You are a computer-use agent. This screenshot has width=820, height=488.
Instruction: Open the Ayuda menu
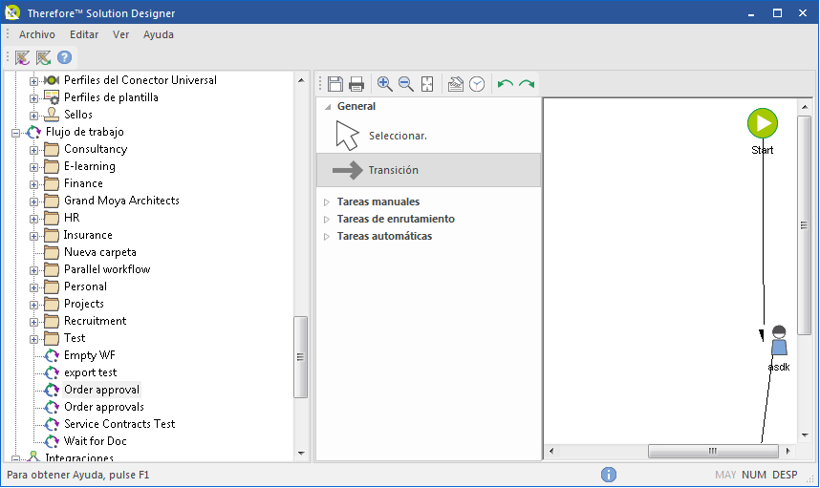159,34
